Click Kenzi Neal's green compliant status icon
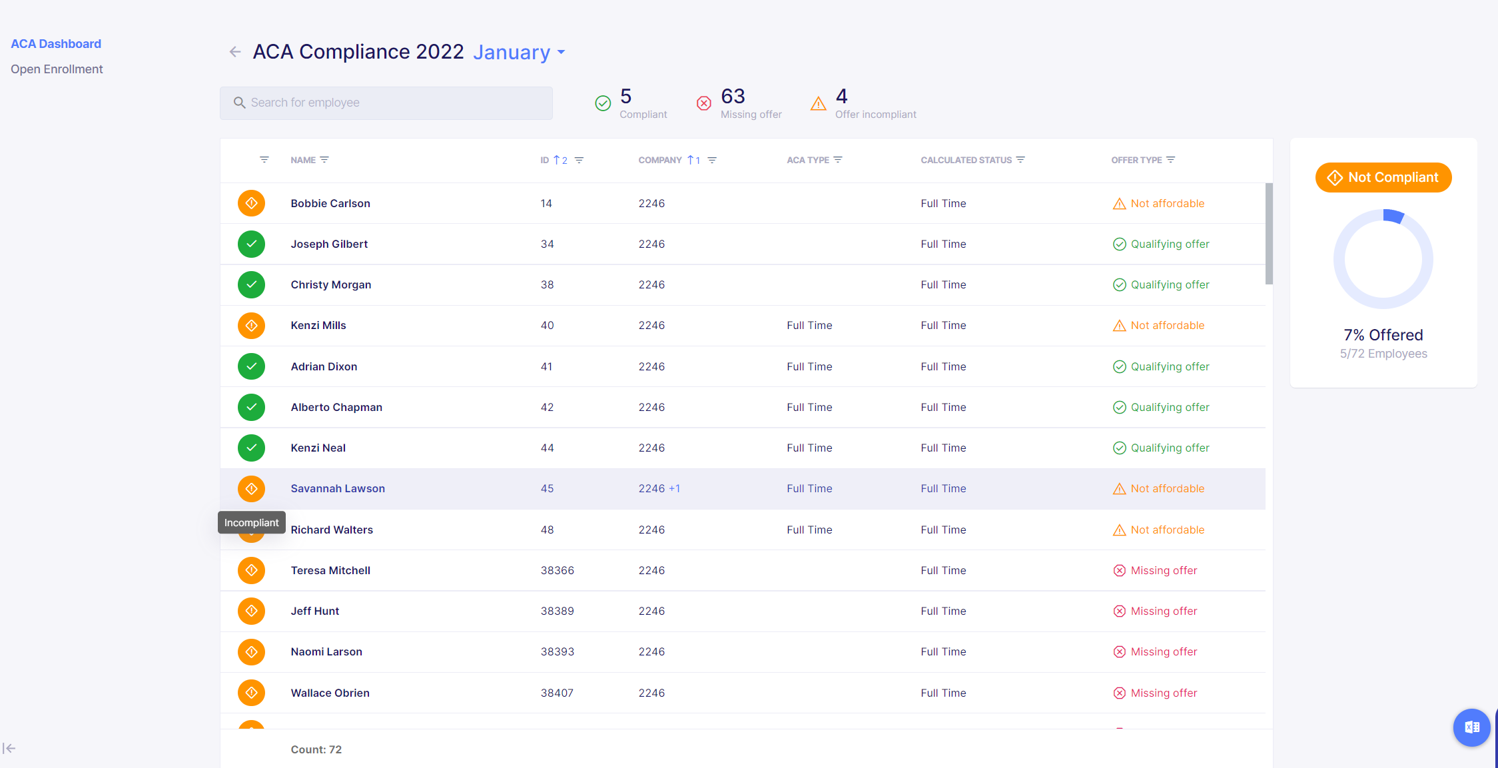This screenshot has height=768, width=1498. [251, 448]
